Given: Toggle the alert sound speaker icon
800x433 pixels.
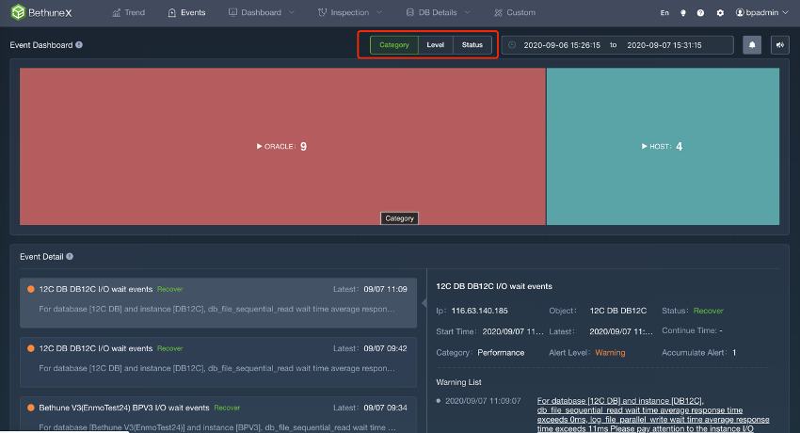Looking at the screenshot, I should [779, 45].
